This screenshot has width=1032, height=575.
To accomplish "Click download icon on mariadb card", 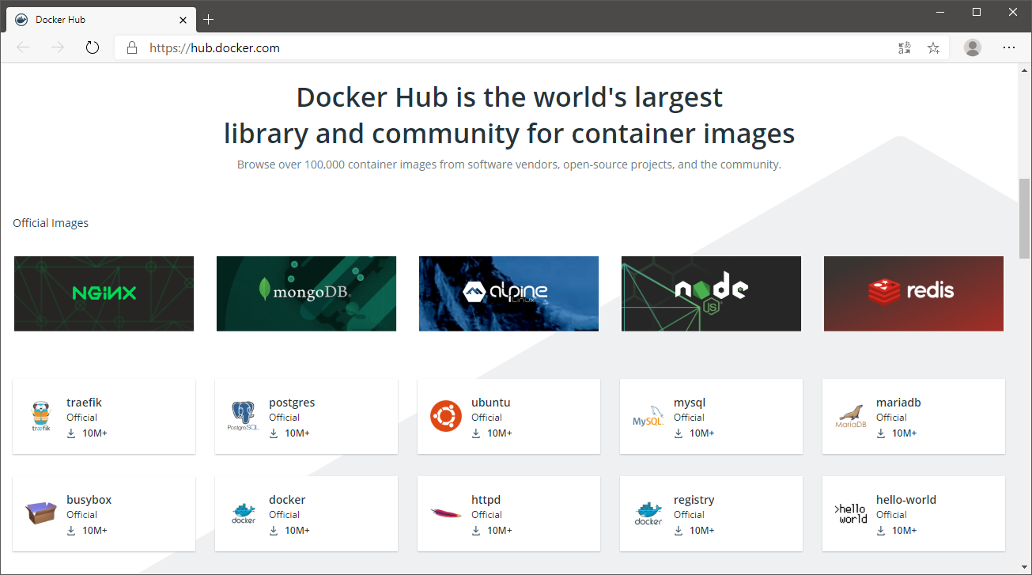I will (x=881, y=433).
